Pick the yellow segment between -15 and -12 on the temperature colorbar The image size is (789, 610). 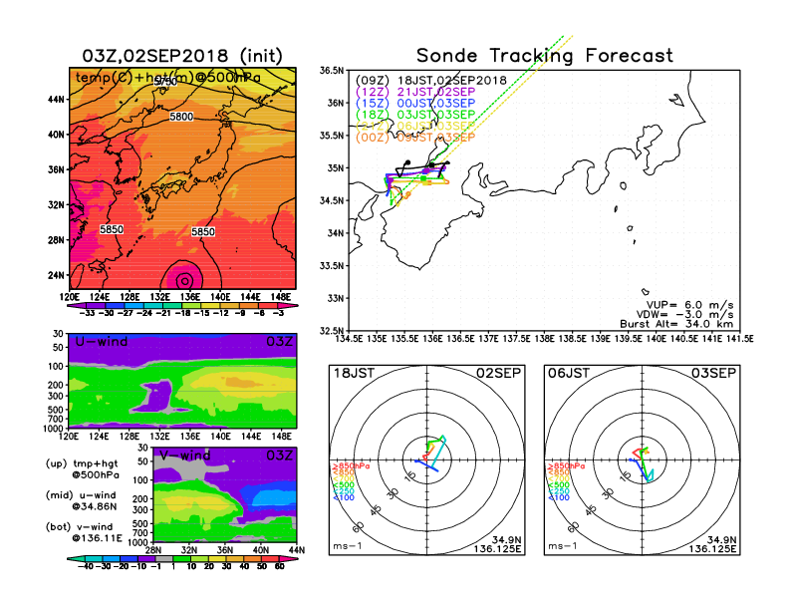click(211, 306)
